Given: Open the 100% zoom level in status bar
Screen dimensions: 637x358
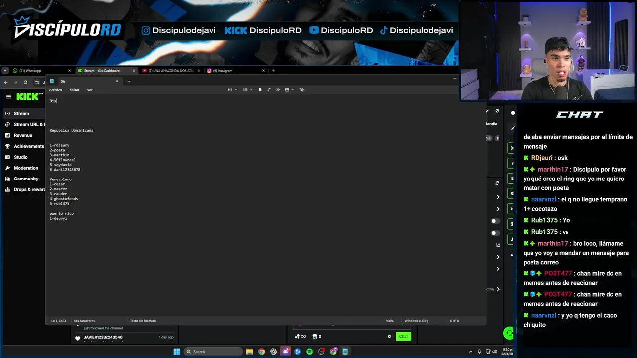Looking at the screenshot, I should [x=390, y=321].
